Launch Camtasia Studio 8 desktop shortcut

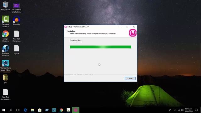click(5, 22)
